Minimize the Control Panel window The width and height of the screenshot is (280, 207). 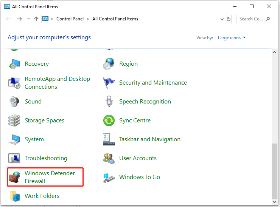tap(235, 6)
